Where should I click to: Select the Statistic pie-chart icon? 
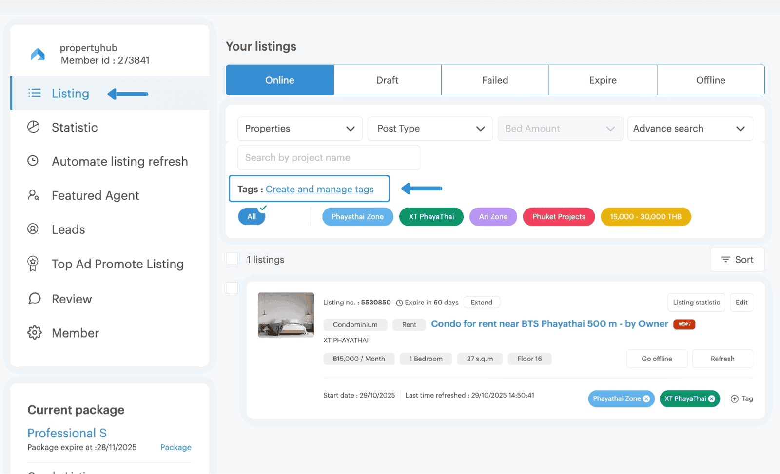pos(34,127)
